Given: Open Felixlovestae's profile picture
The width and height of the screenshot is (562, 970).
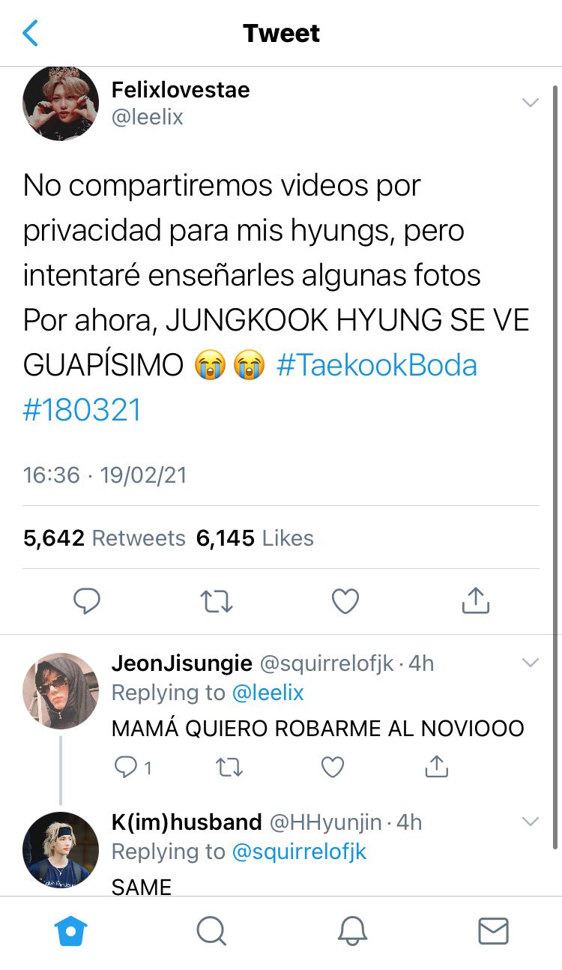Looking at the screenshot, I should point(61,103).
